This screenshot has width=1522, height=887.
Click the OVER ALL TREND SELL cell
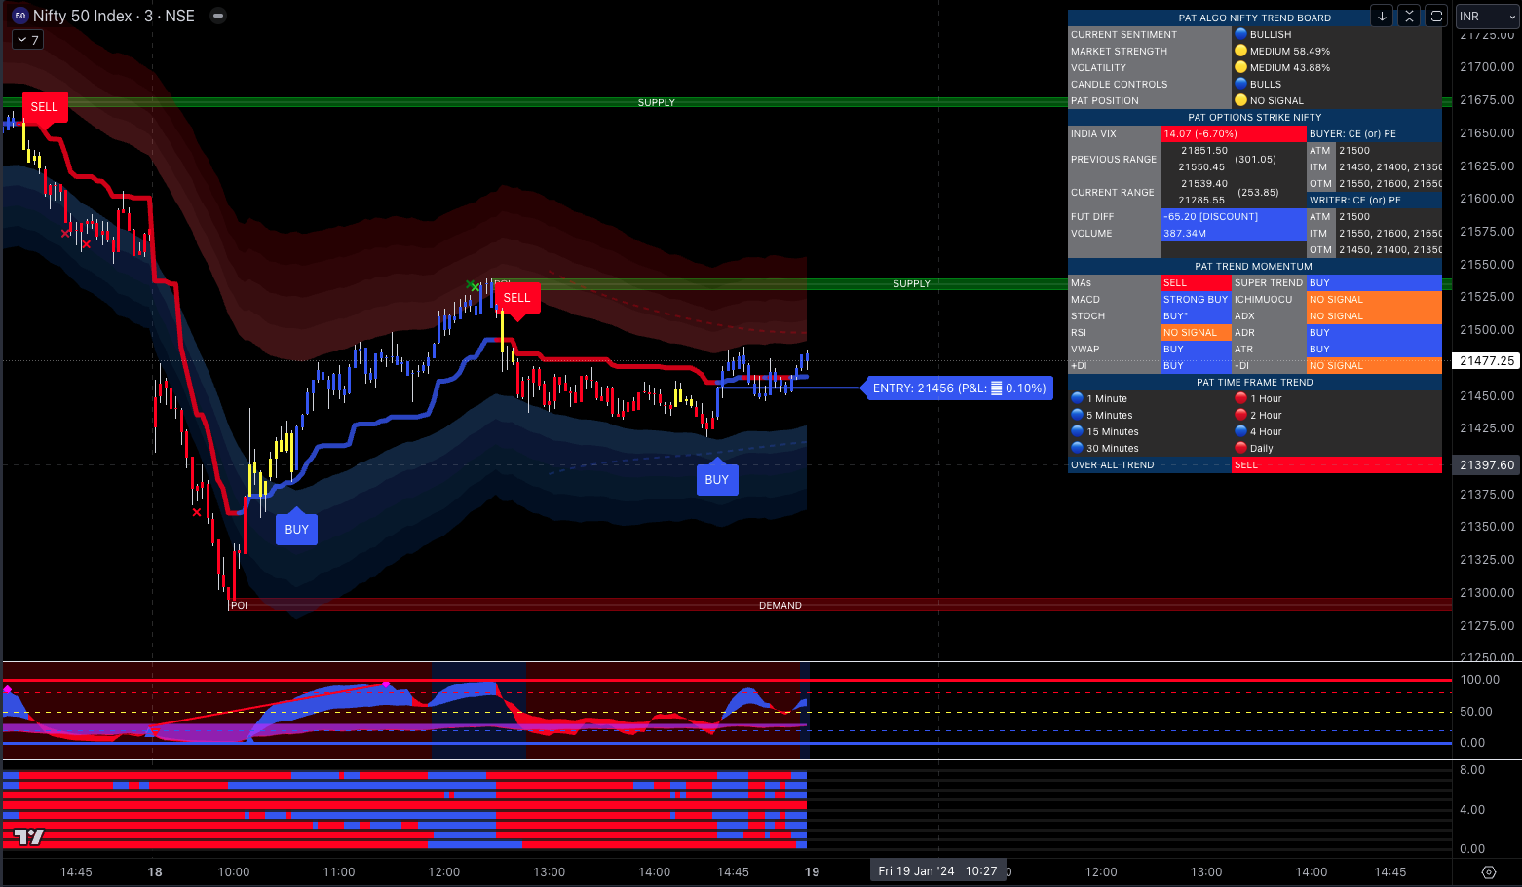(1336, 465)
